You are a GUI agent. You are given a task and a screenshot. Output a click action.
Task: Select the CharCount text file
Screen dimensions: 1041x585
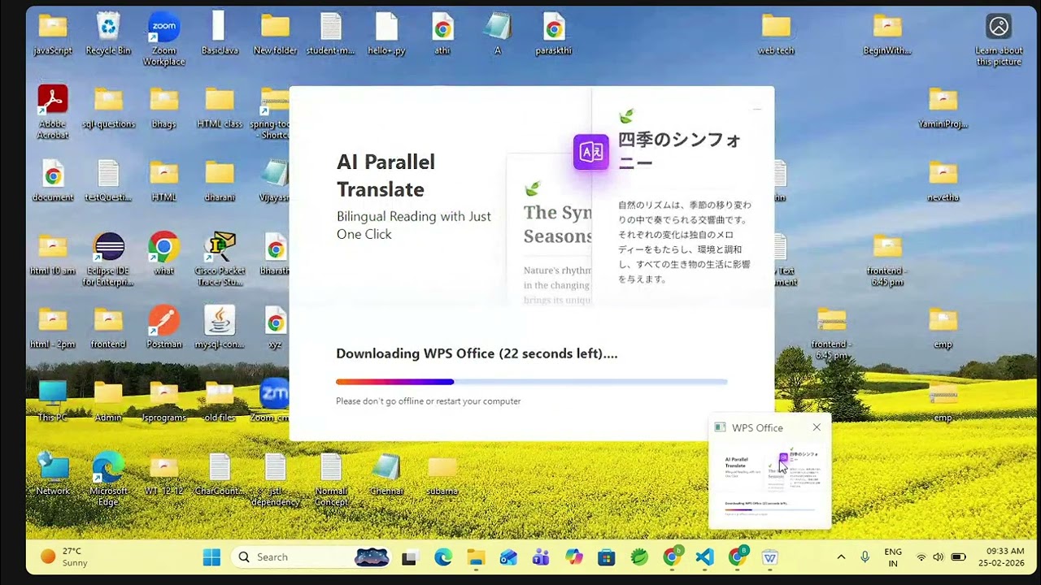tap(220, 474)
